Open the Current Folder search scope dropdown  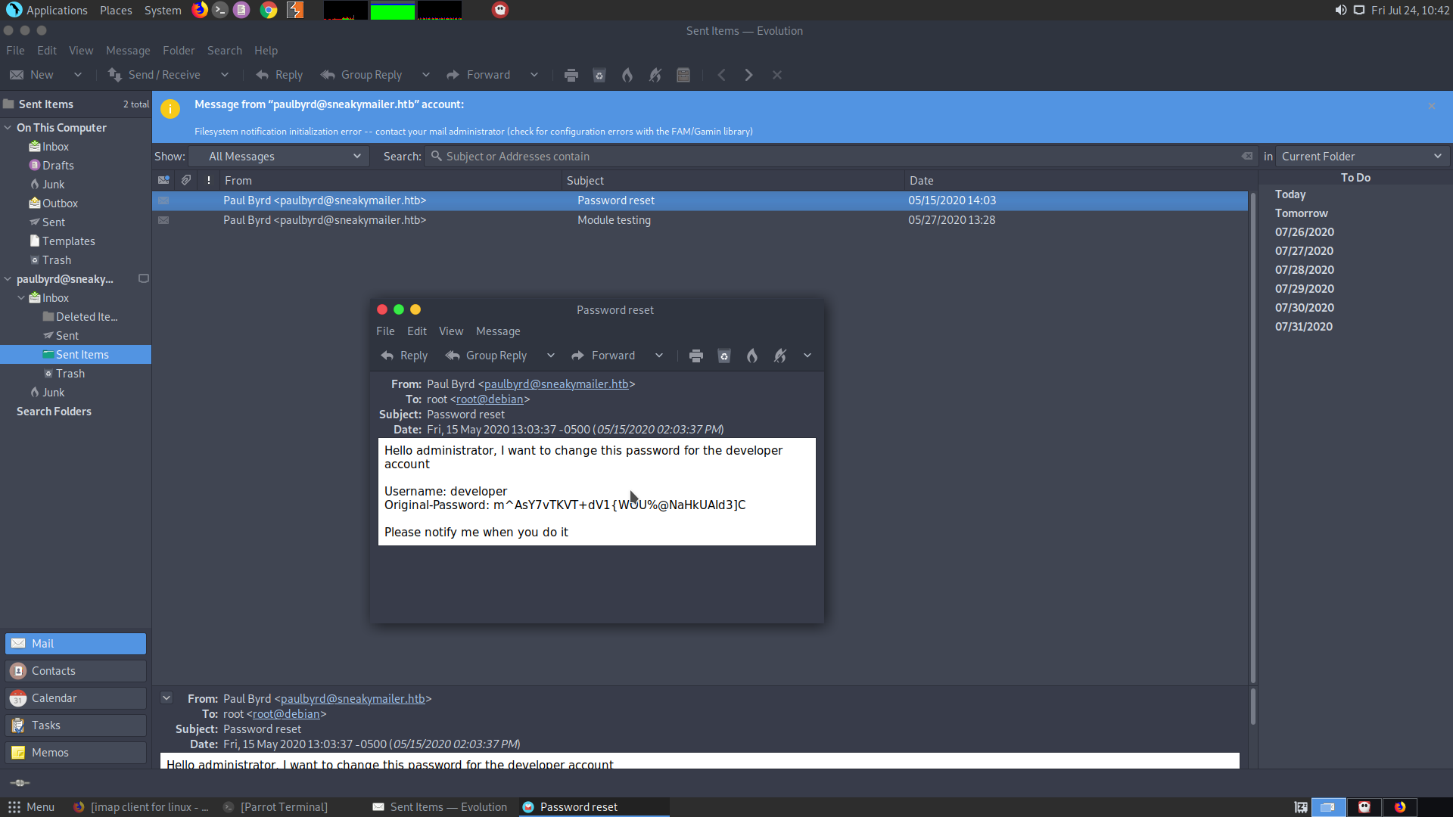1362,157
